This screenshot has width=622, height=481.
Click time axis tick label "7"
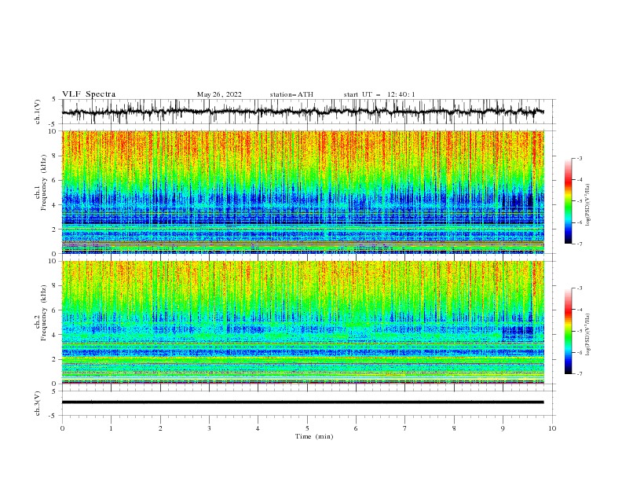(x=405, y=428)
